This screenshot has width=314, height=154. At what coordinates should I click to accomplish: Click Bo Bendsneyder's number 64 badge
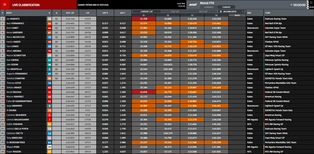tap(49, 142)
